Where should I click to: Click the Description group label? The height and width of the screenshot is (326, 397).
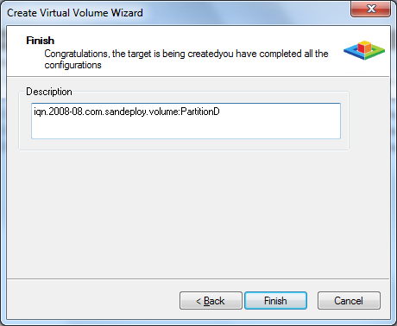49,92
